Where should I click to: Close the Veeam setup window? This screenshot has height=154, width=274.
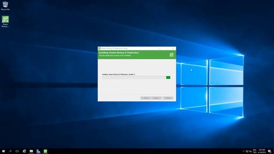coord(173,48)
